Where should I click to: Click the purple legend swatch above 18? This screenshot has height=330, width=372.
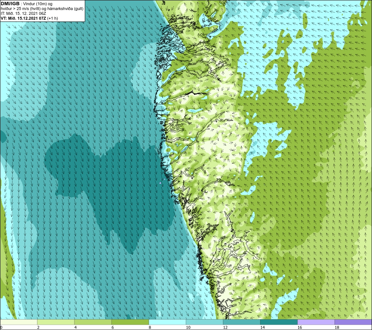click(x=353, y=322)
